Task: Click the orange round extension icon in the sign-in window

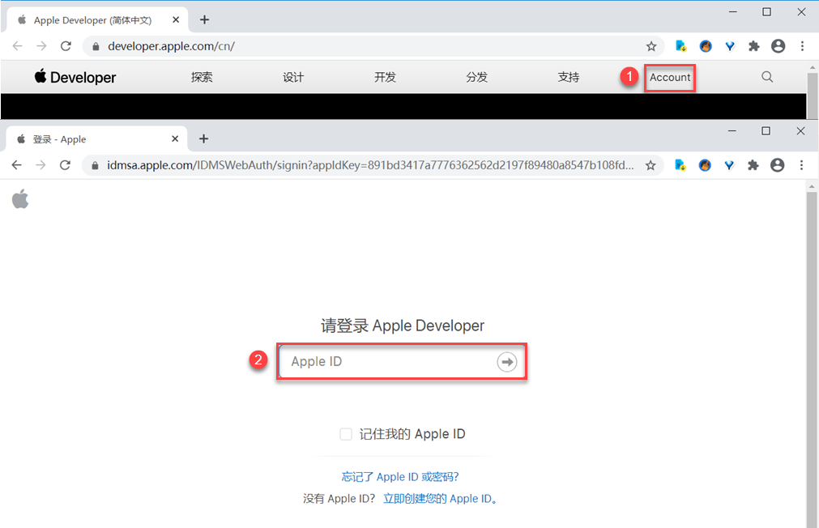Action: [x=705, y=165]
